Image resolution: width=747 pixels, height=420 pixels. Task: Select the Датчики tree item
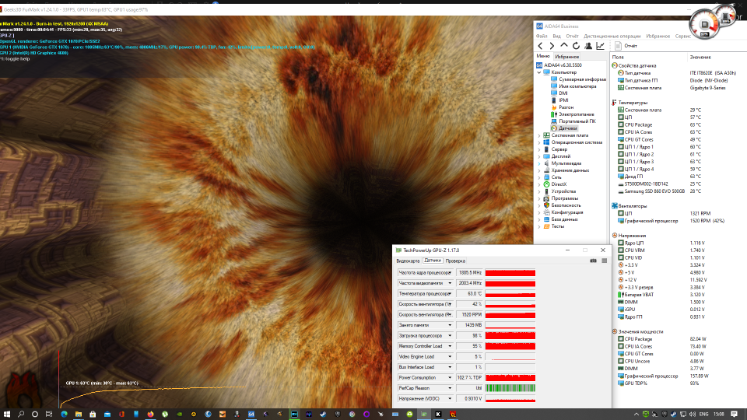pos(564,128)
